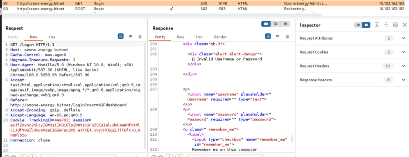Show non-printable characters in Response pane

(x=278, y=36)
